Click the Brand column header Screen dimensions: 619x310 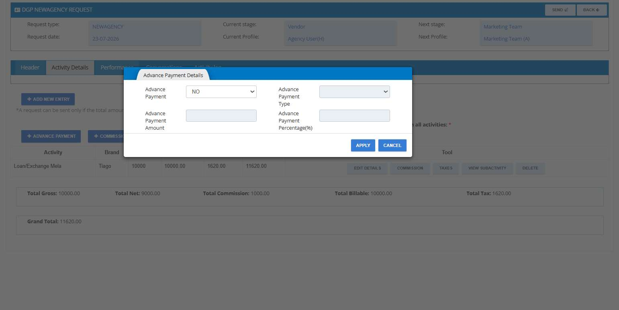point(112,153)
